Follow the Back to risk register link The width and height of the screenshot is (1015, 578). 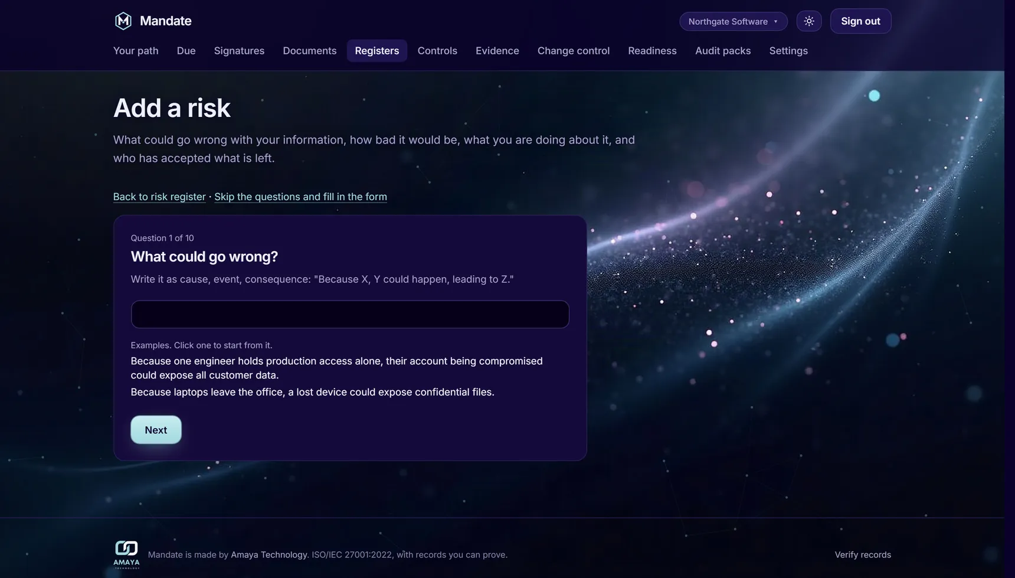[x=159, y=197]
